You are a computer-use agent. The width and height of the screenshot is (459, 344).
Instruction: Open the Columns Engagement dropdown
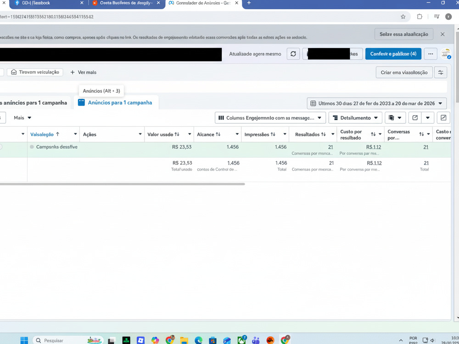270,118
